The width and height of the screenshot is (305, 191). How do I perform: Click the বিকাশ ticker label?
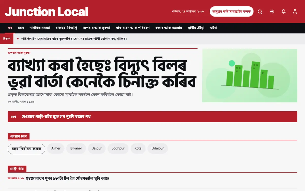click(x=7, y=39)
